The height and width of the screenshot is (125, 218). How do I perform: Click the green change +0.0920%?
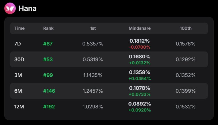coord(140,110)
